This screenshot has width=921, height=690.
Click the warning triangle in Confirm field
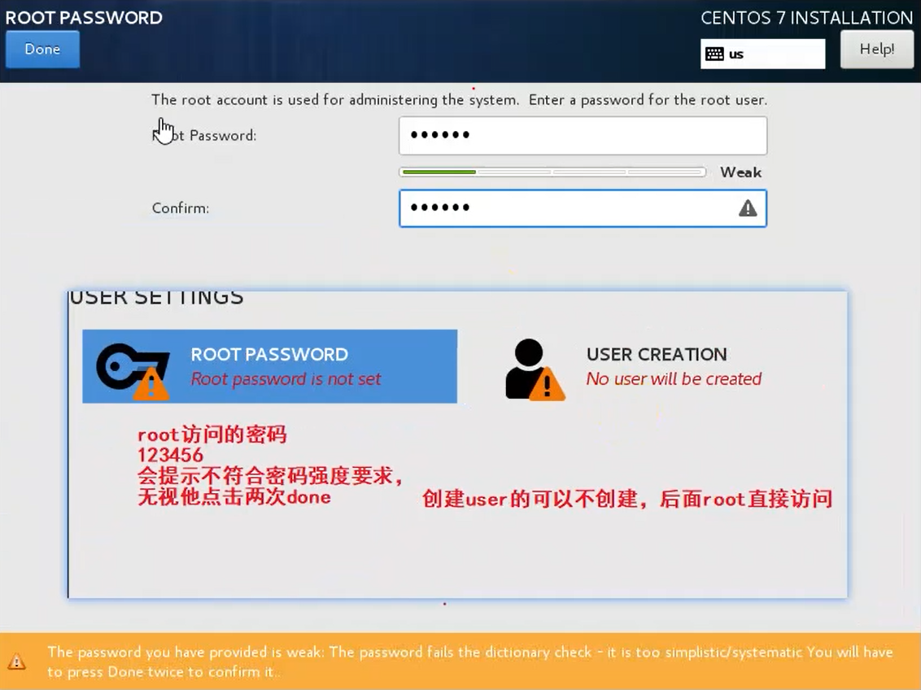click(x=747, y=207)
